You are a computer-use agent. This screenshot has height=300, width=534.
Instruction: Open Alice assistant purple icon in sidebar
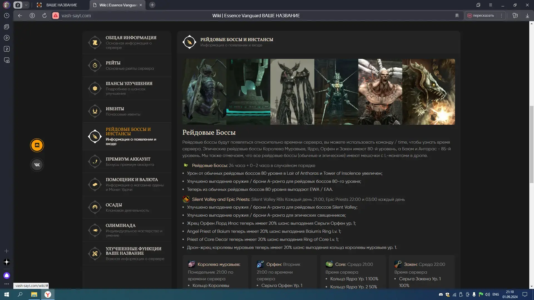pyautogui.click(x=7, y=276)
